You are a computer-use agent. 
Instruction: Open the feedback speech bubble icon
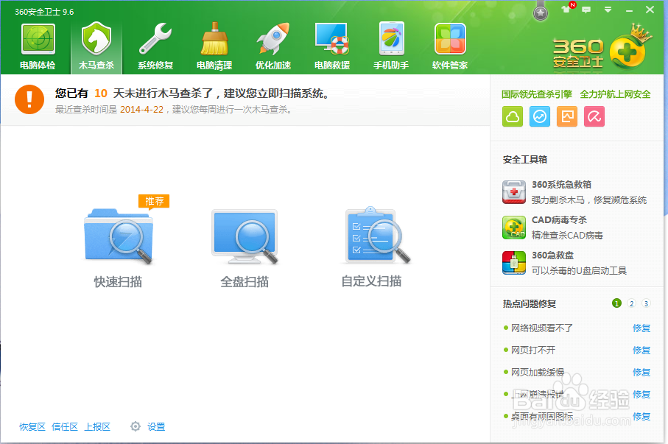(587, 10)
